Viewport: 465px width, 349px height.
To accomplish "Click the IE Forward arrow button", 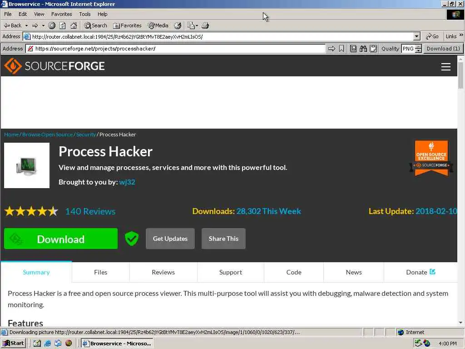I will [35, 25].
